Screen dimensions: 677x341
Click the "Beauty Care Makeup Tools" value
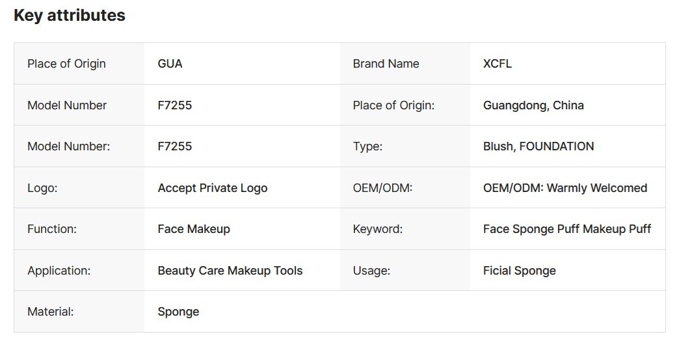pyautogui.click(x=230, y=271)
